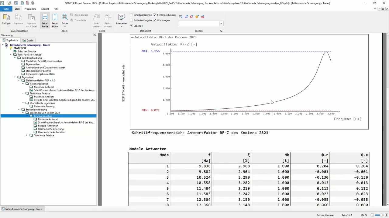Click the last icon in Suchen group
This screenshot has height=218, width=389.
(203, 16)
